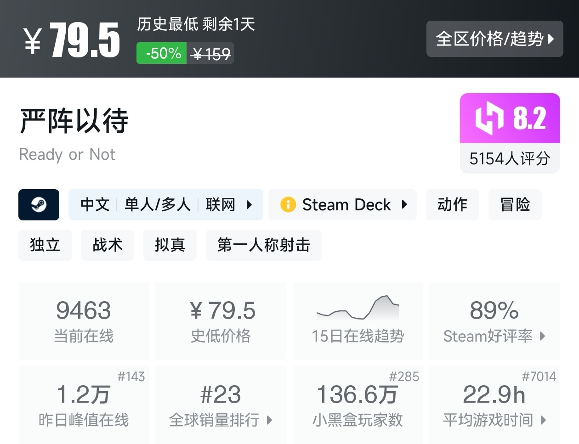Click the -50% discount badge

click(161, 53)
